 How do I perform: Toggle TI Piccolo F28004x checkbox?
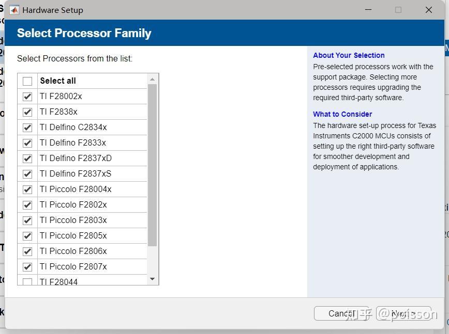pos(27,189)
